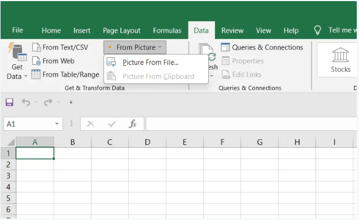Click the Undo arrow icon

tap(26, 102)
